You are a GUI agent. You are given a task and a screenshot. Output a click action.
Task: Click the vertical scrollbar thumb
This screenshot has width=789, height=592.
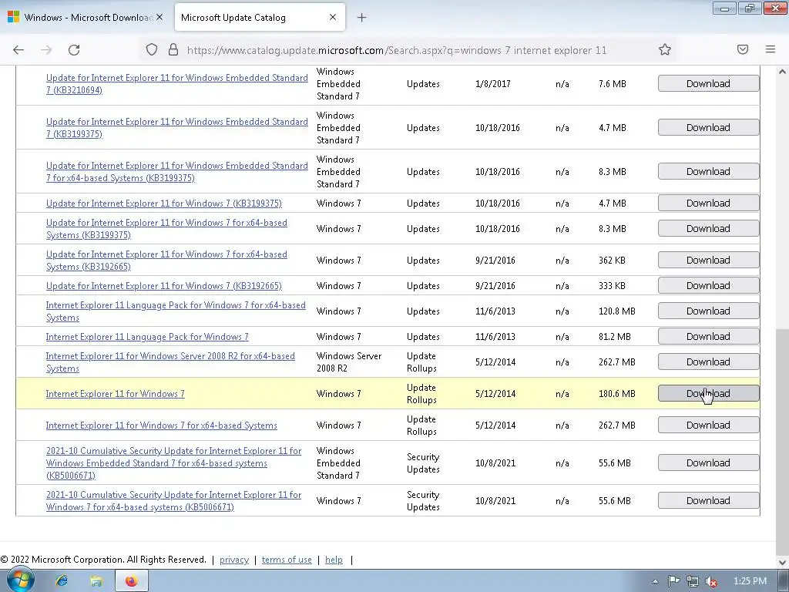click(x=783, y=441)
